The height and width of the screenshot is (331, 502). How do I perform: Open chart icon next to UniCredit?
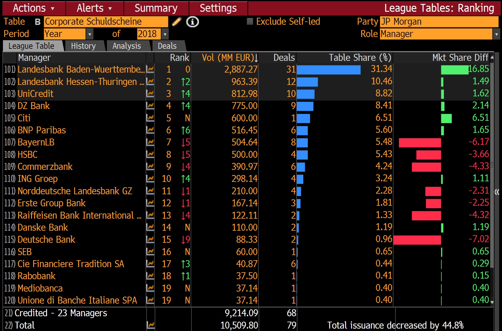click(x=150, y=94)
